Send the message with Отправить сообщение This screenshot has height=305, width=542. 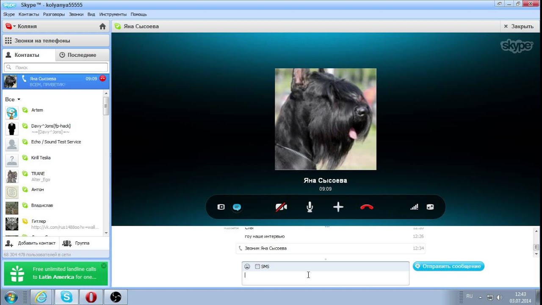(448, 266)
